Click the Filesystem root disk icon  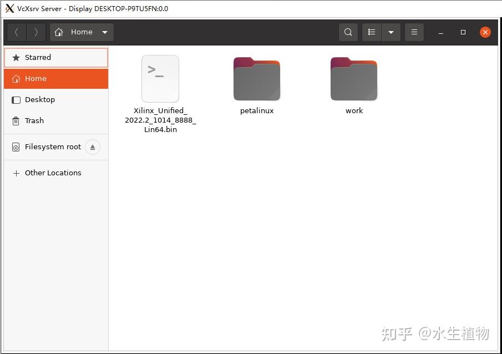click(16, 146)
